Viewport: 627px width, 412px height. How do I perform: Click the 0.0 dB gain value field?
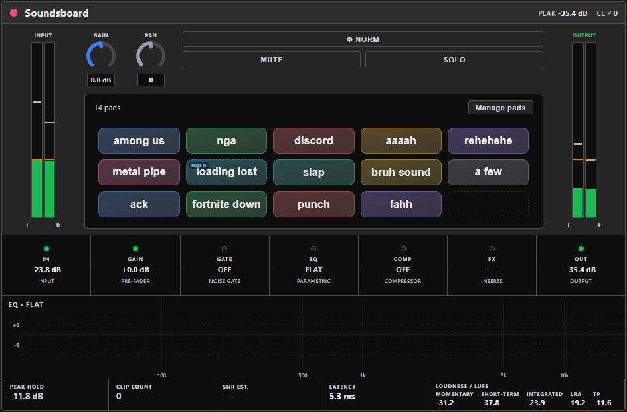coord(101,80)
